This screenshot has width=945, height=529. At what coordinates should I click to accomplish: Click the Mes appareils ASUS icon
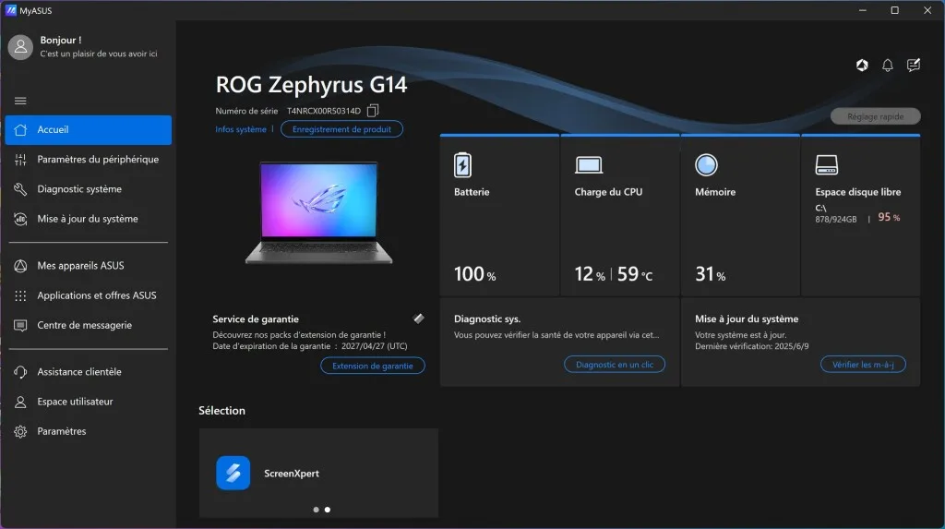[20, 266]
